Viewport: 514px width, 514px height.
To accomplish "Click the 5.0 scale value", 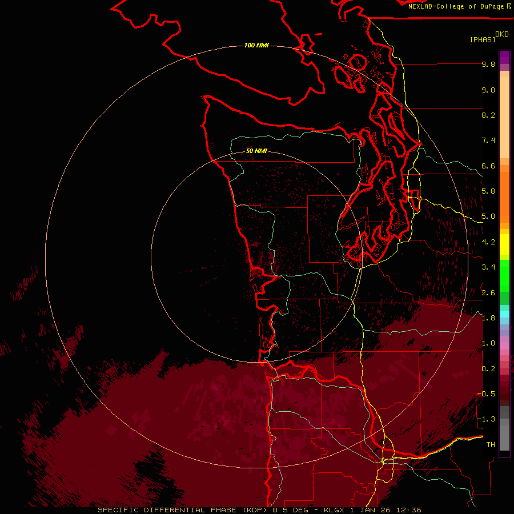I will point(488,216).
